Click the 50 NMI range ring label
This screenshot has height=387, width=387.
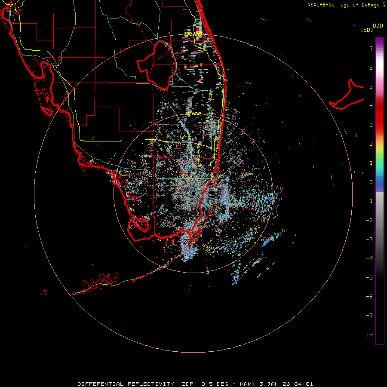point(193,114)
